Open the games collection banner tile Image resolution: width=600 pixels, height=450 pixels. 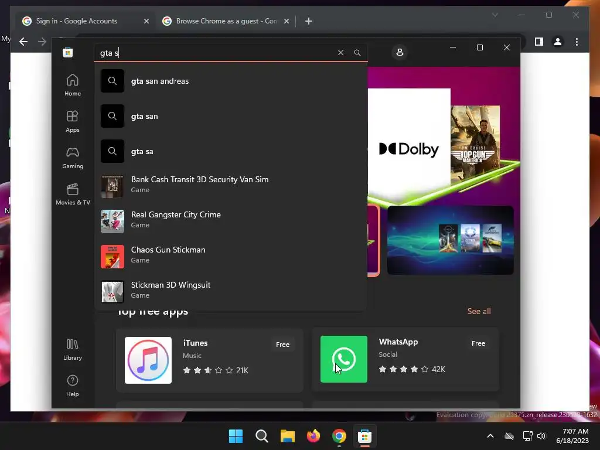[x=451, y=240]
